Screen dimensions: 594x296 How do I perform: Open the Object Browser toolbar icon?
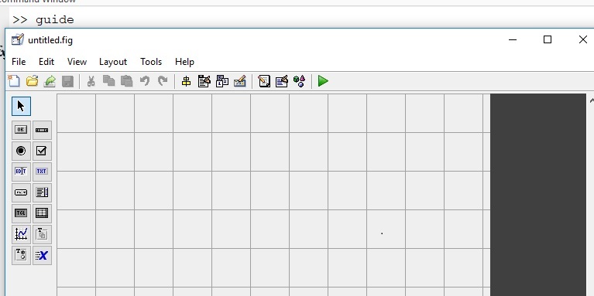point(299,81)
